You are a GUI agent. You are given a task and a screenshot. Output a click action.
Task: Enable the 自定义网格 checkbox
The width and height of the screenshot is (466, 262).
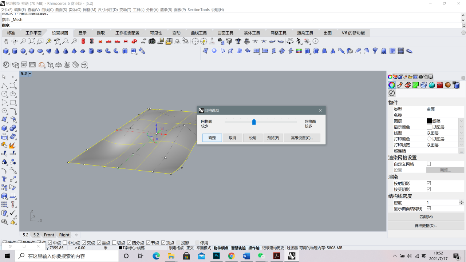[429, 164]
